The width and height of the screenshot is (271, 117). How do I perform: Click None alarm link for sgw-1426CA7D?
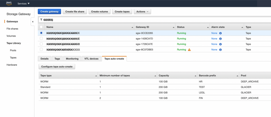(214, 38)
